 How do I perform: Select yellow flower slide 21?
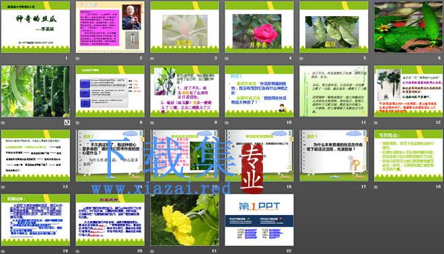click(184, 220)
